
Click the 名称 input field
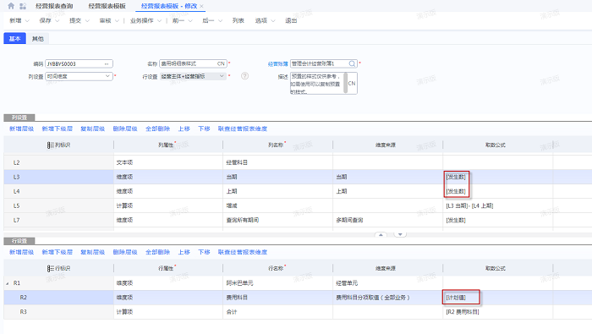193,63
